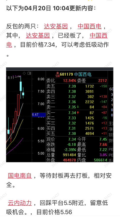This screenshot has height=217, width=120.
Task: Click the 最高 value 7.66
Action: coord(103,145)
